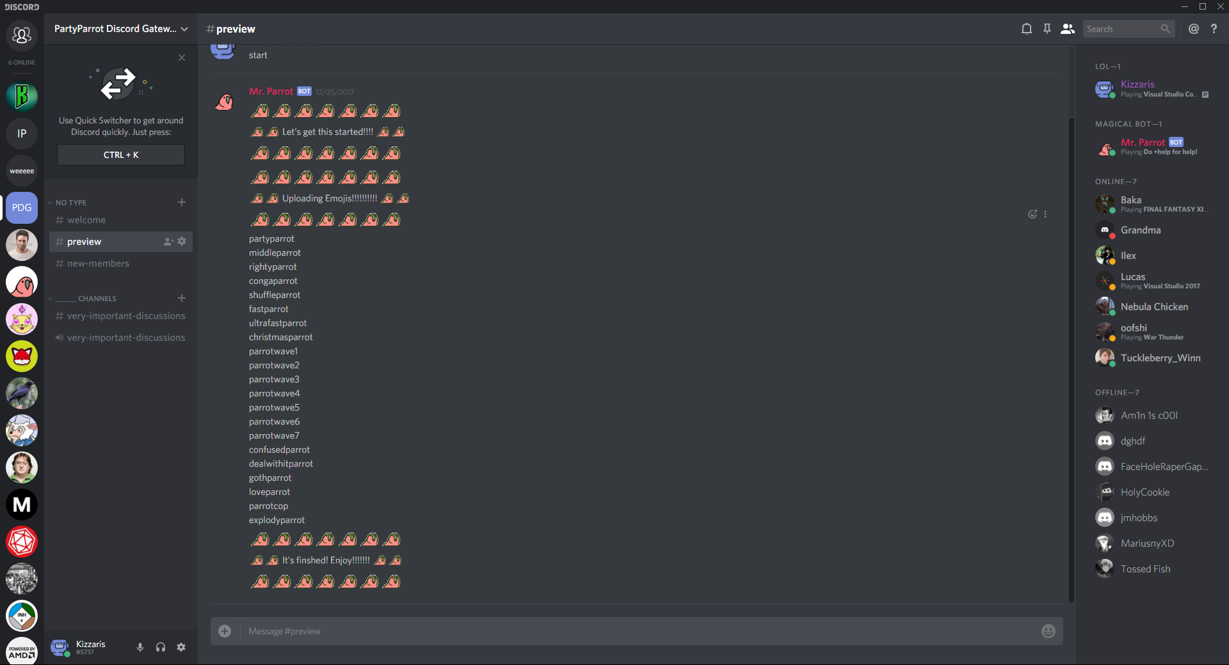Open notification settings bell icon
The width and height of the screenshot is (1229, 665).
[x=1027, y=29]
